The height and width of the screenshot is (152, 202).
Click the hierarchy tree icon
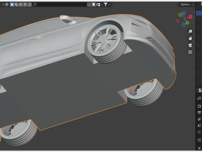pyautogui.click(x=98, y=5)
